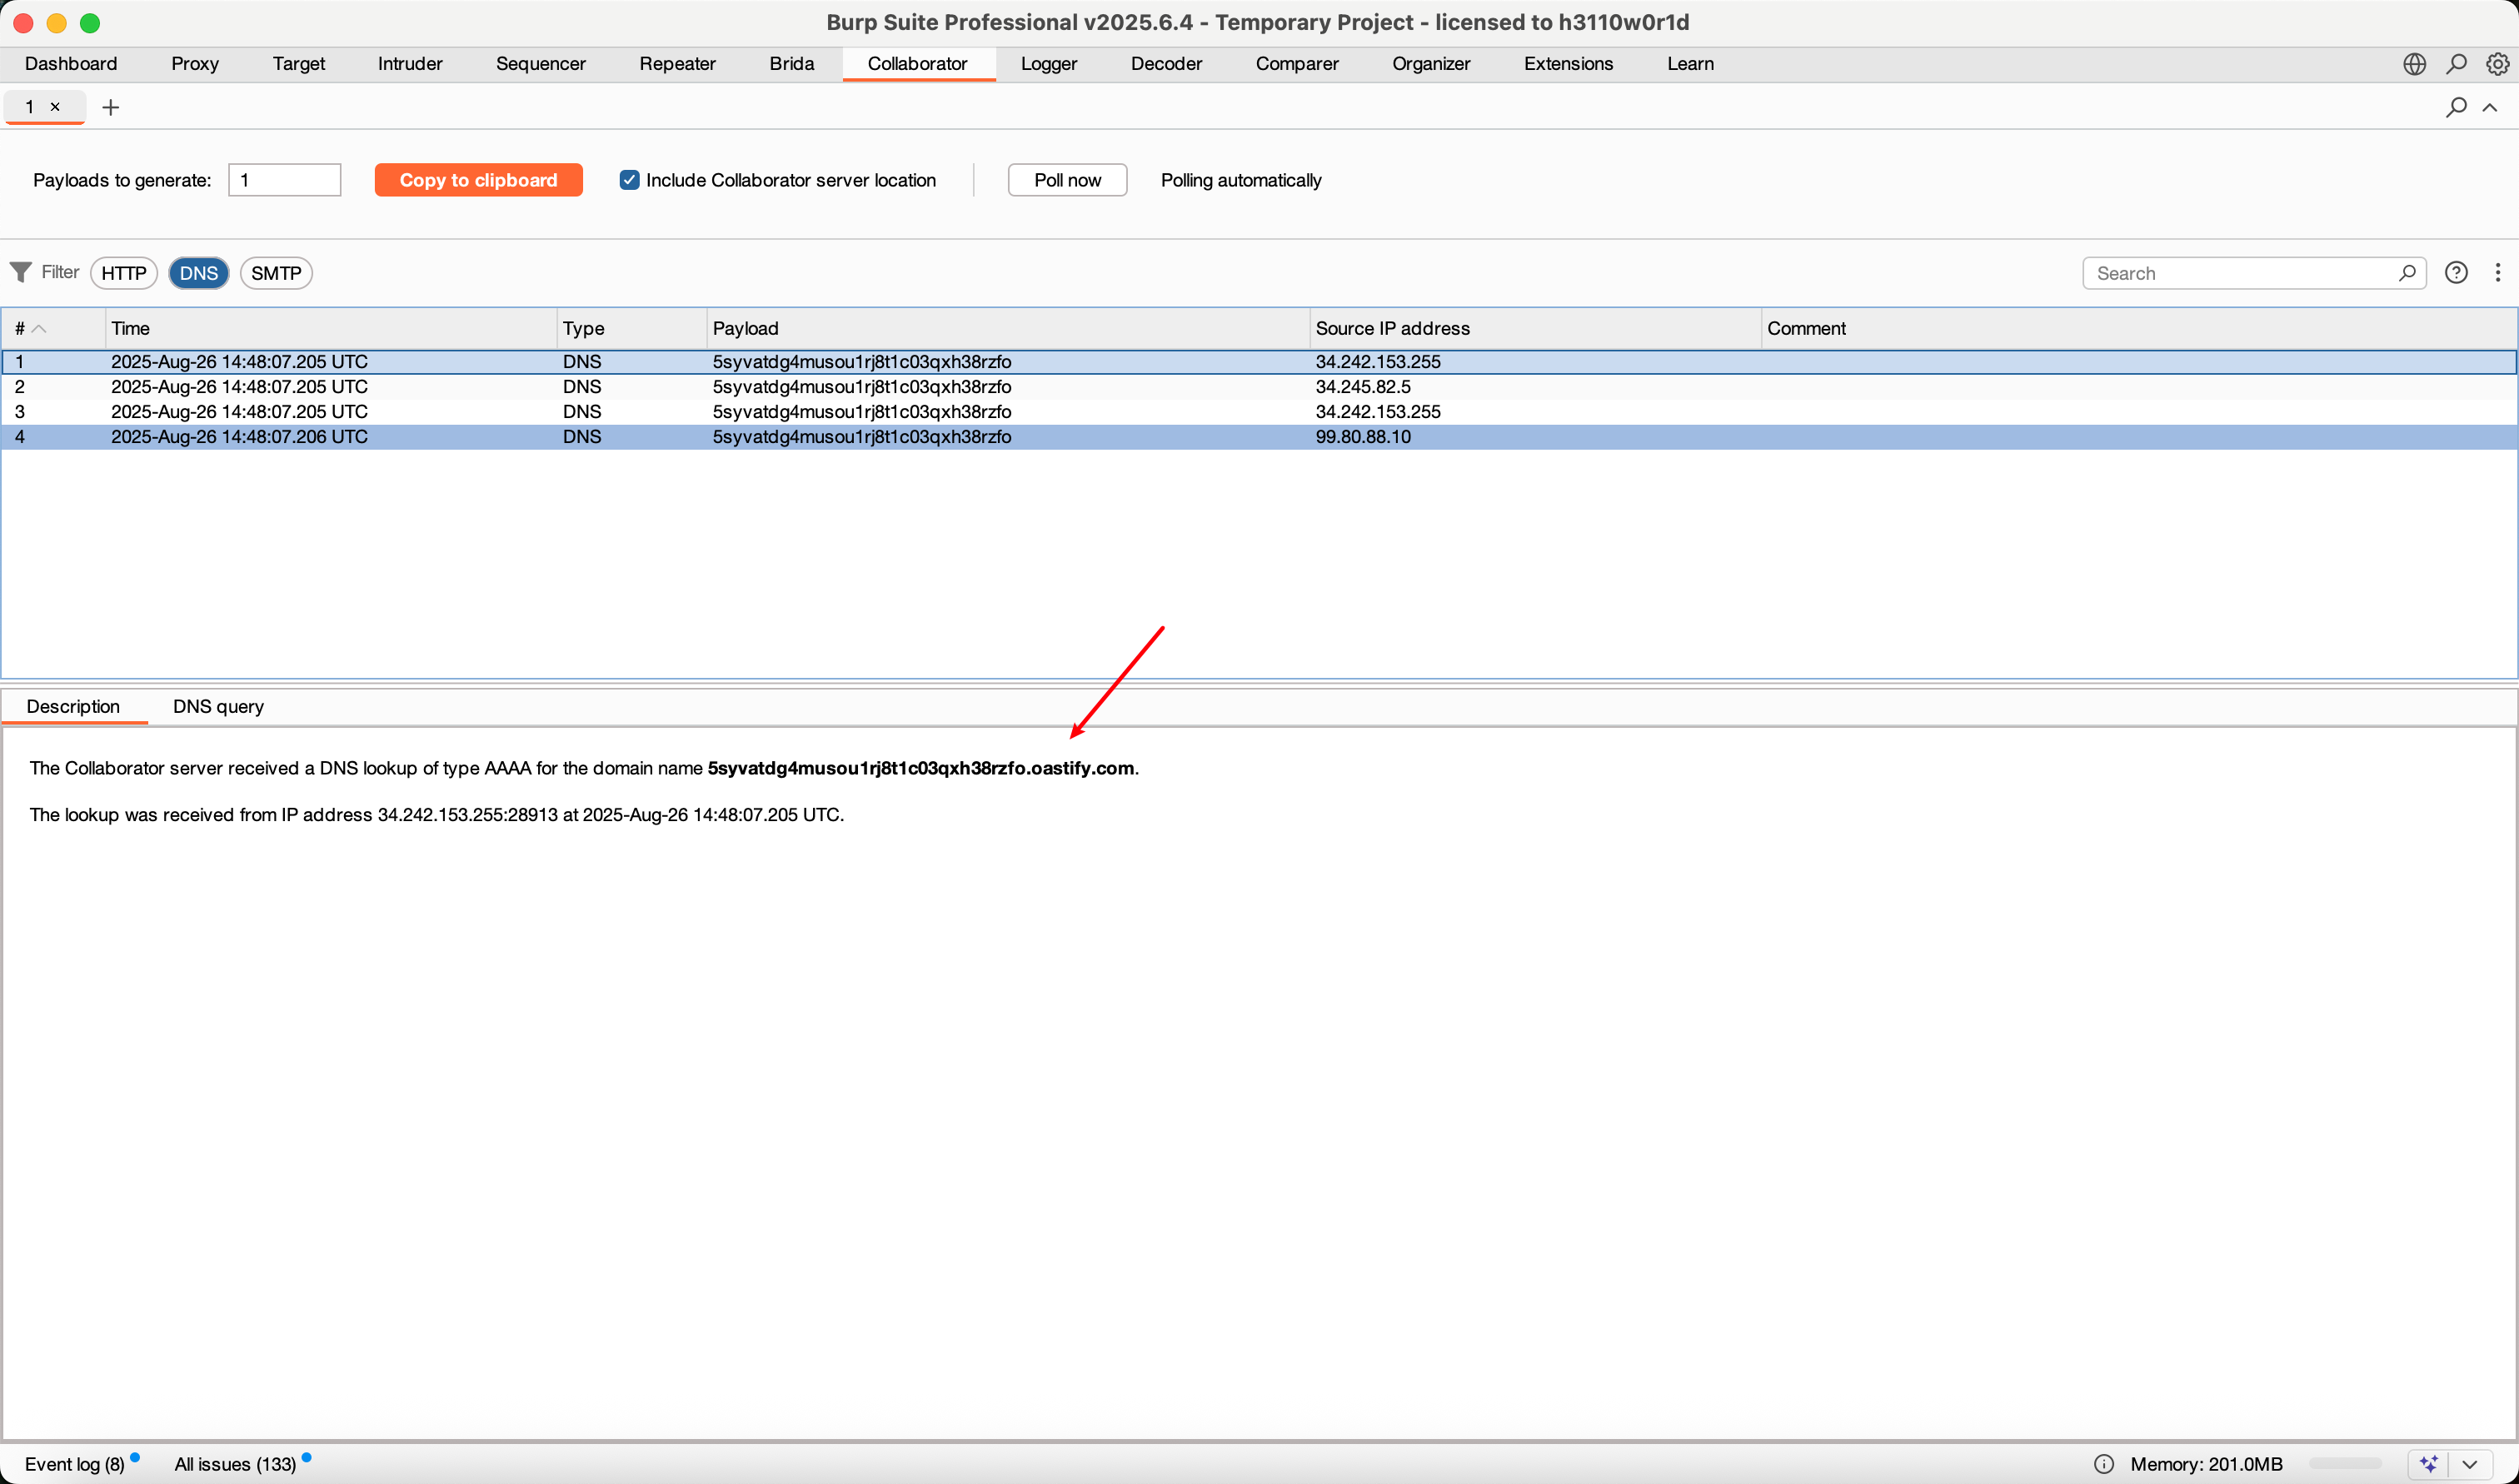
Task: Open the help question mark icon
Action: (x=2456, y=272)
